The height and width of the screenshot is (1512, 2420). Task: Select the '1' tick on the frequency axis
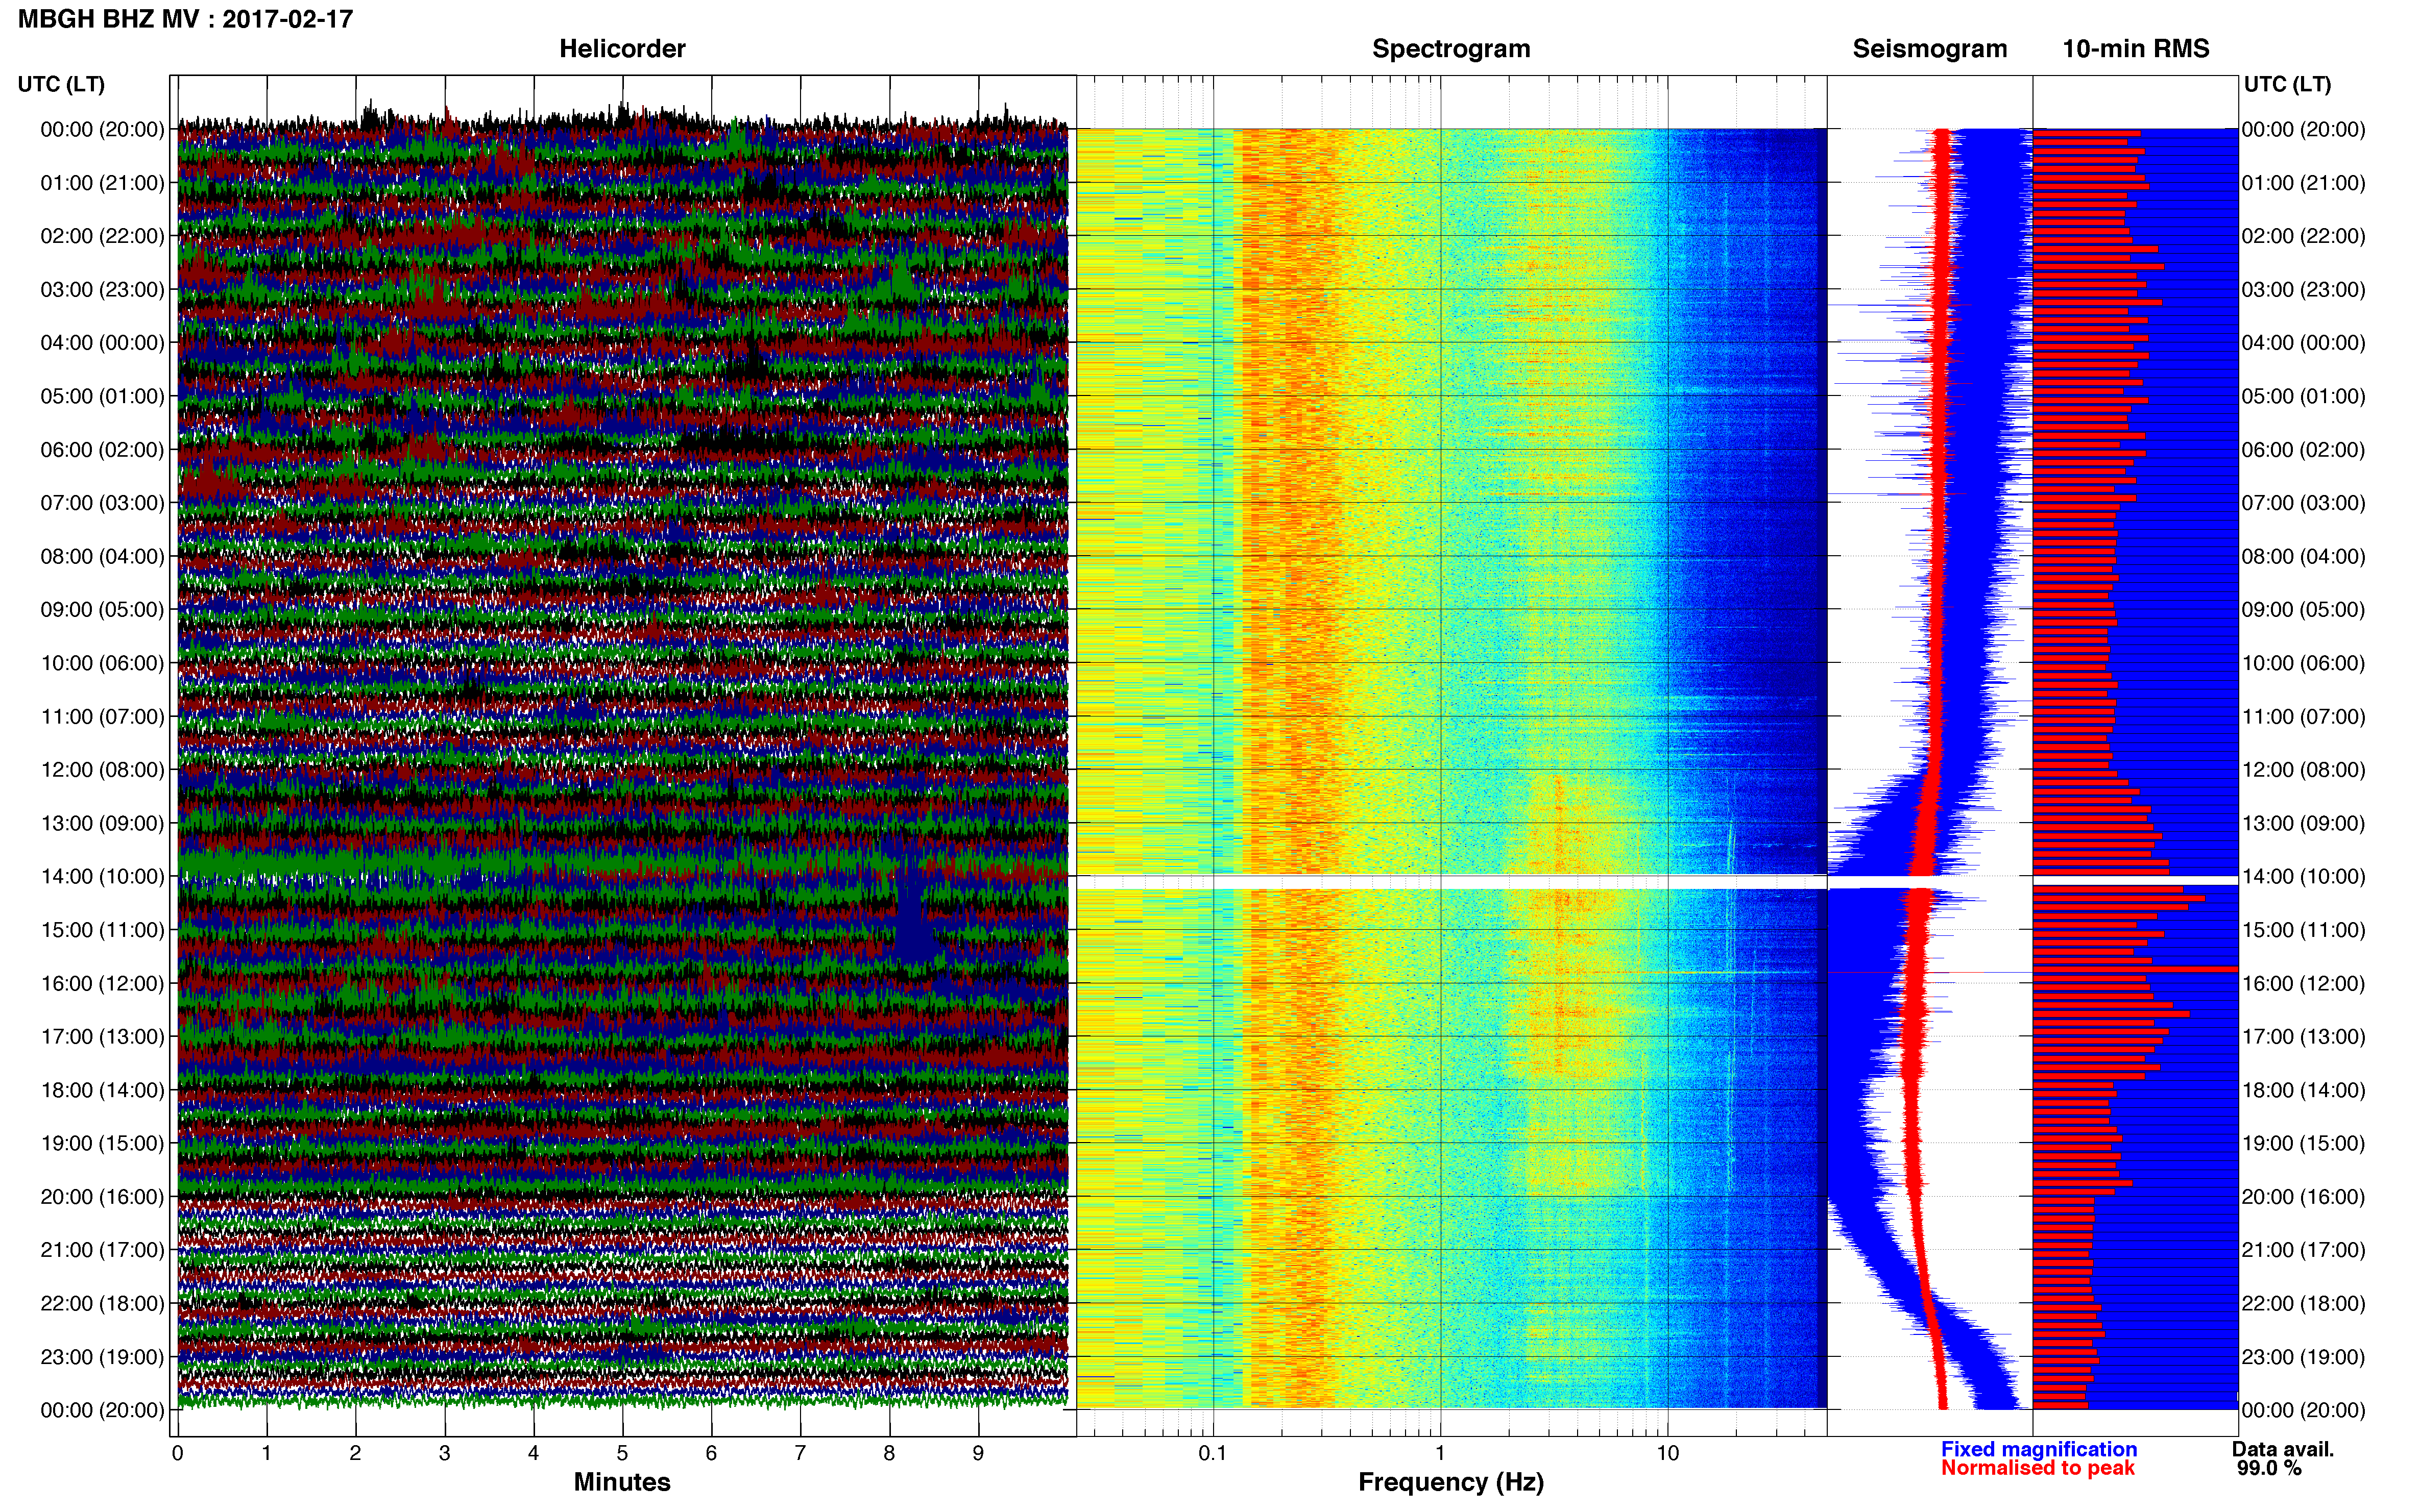point(1441,1454)
